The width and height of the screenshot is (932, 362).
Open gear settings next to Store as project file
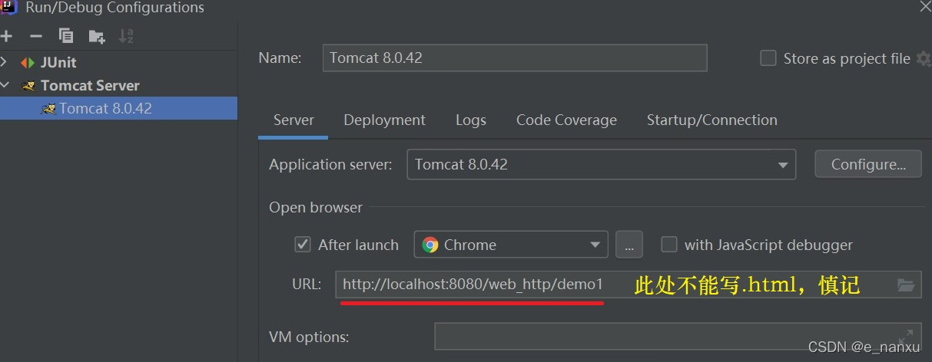coord(924,58)
